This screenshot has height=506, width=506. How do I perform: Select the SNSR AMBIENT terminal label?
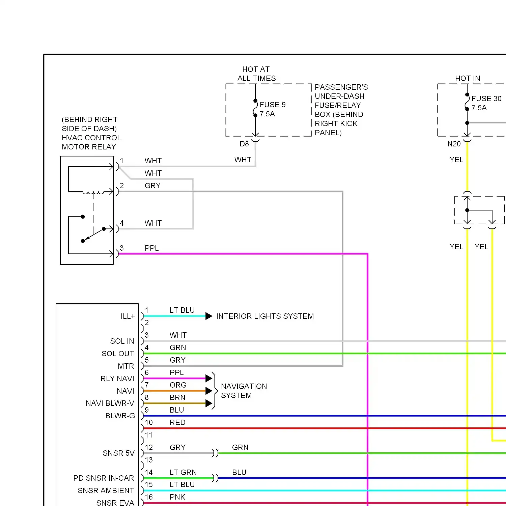coord(106,491)
